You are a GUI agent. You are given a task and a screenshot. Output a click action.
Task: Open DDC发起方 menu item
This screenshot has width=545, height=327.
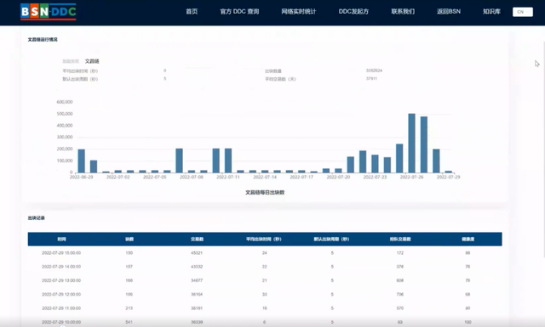(353, 11)
